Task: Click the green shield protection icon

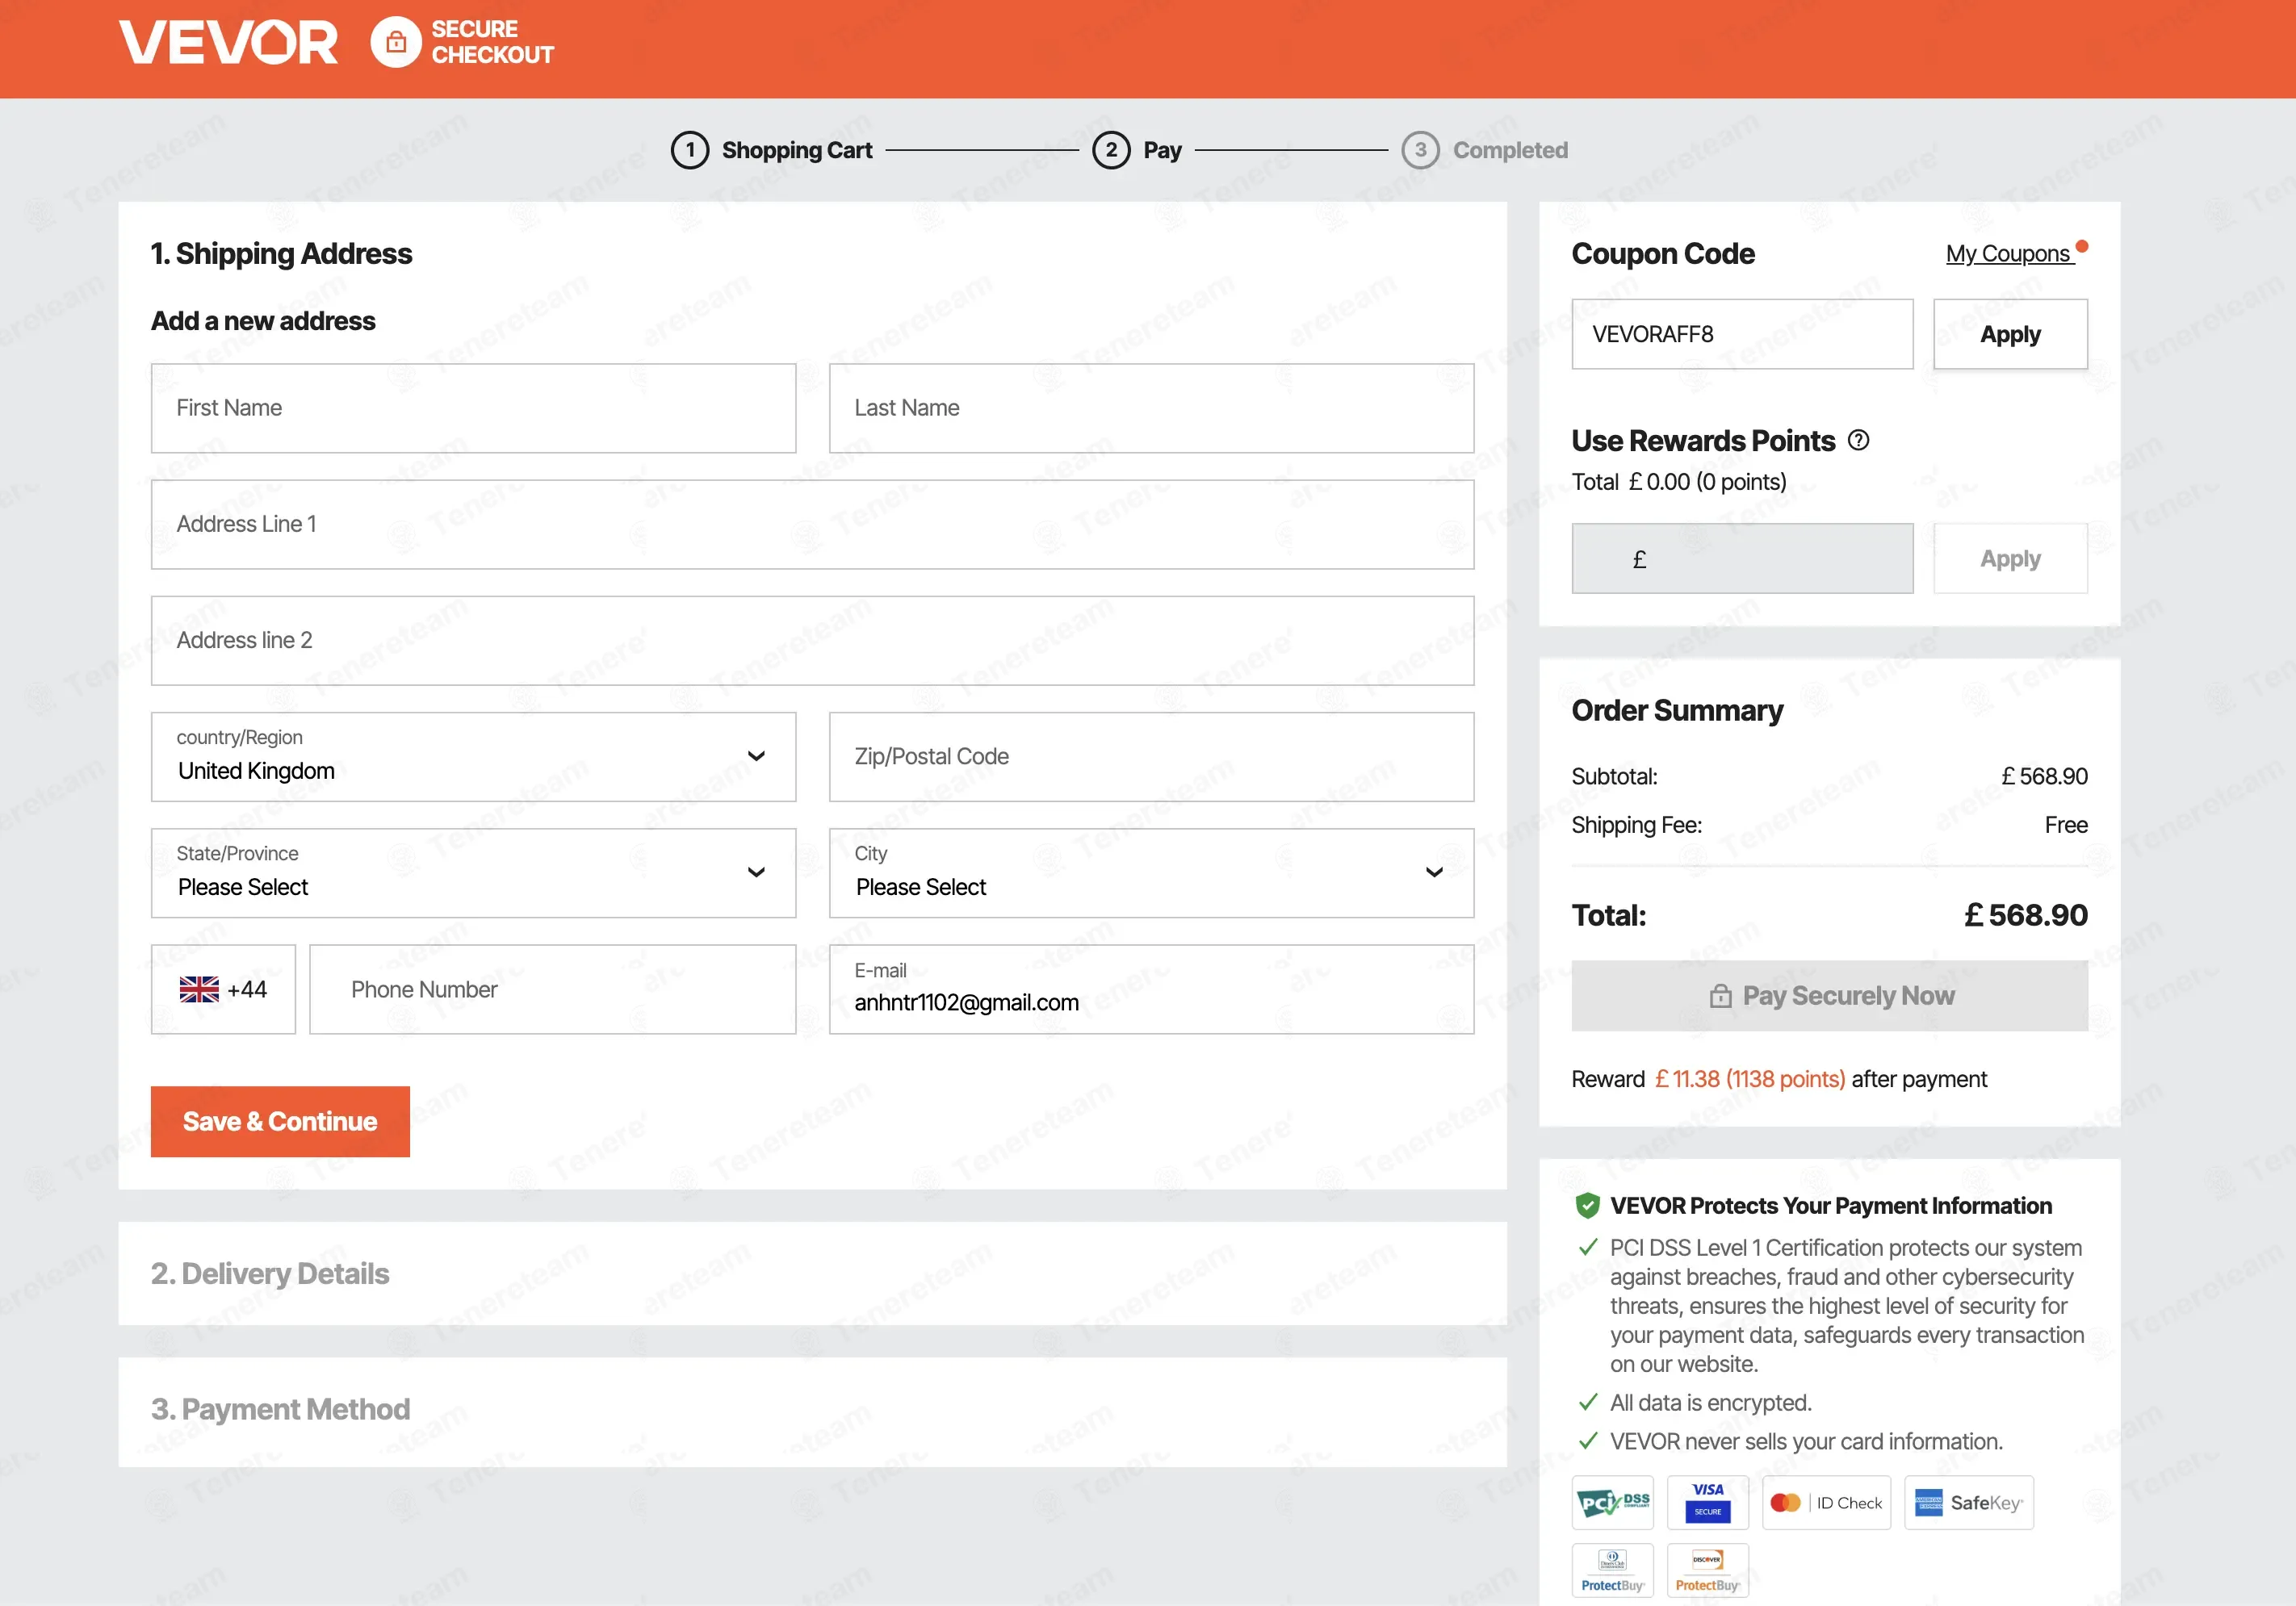Action: 1587,1205
